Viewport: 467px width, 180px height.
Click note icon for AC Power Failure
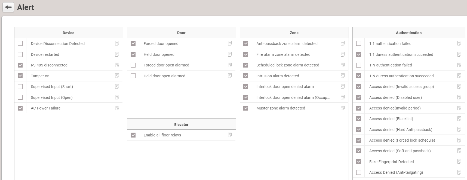[117, 108]
